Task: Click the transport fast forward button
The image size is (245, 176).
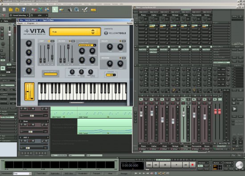Action: [186, 164]
